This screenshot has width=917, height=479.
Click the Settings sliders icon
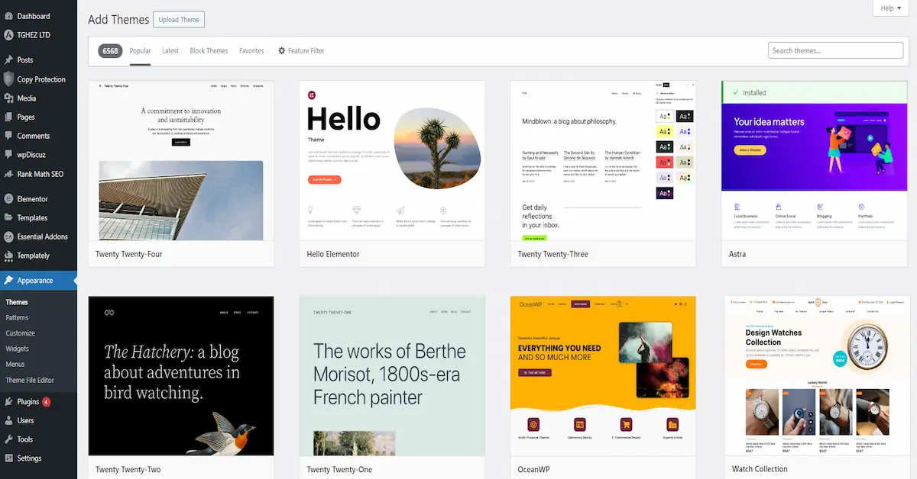8,458
